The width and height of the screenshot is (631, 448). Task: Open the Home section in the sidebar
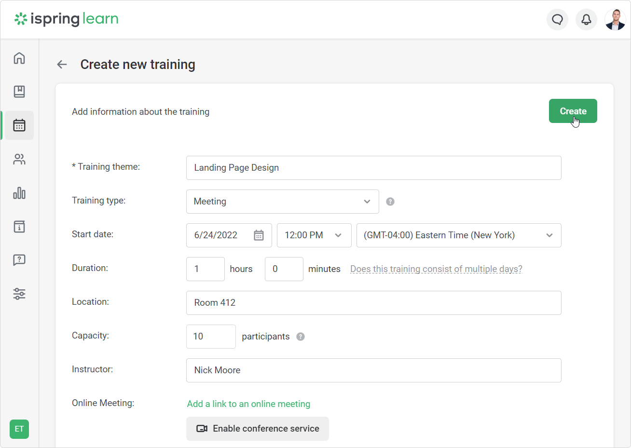point(19,58)
